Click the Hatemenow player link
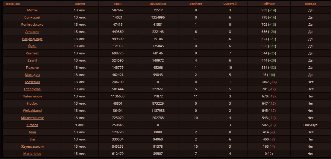The height and width of the screenshot is (159, 331). [32, 96]
